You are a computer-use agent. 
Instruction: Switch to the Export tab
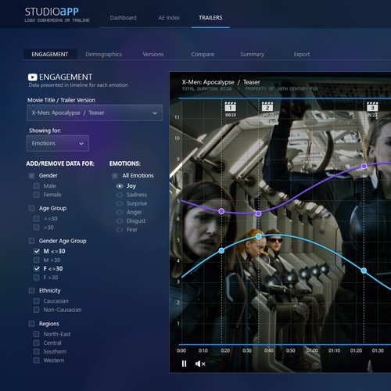[x=302, y=54]
